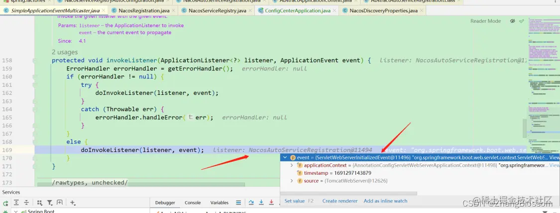560x213 pixels.
Task: Select applicationContext row in evaluation popup
Action: click(x=420, y=165)
